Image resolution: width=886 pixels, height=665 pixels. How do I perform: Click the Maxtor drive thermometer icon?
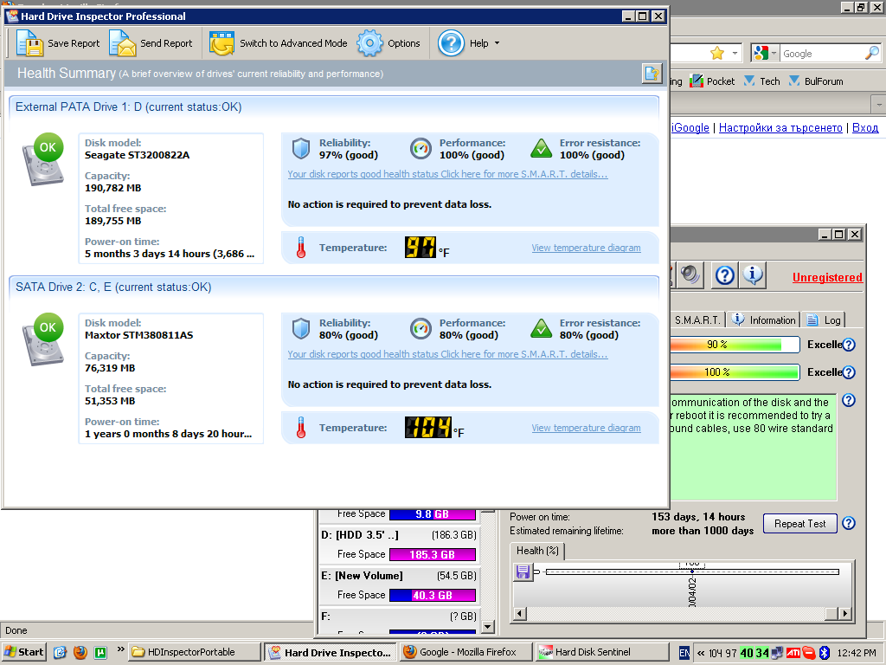(x=301, y=428)
